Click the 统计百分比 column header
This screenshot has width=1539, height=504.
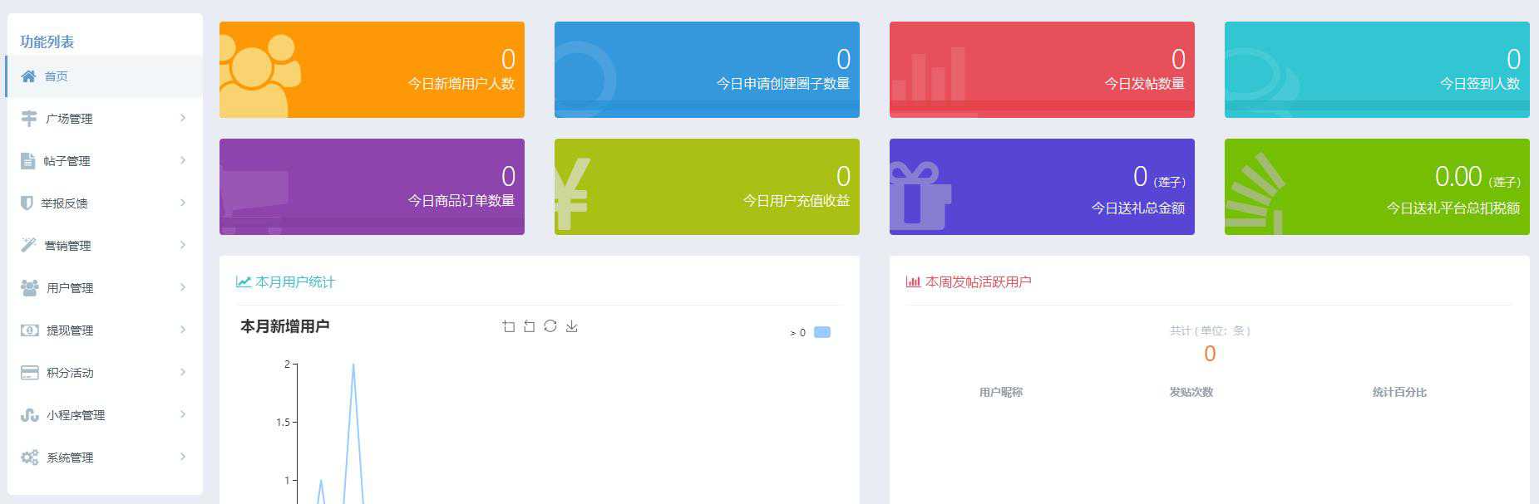click(x=1400, y=393)
